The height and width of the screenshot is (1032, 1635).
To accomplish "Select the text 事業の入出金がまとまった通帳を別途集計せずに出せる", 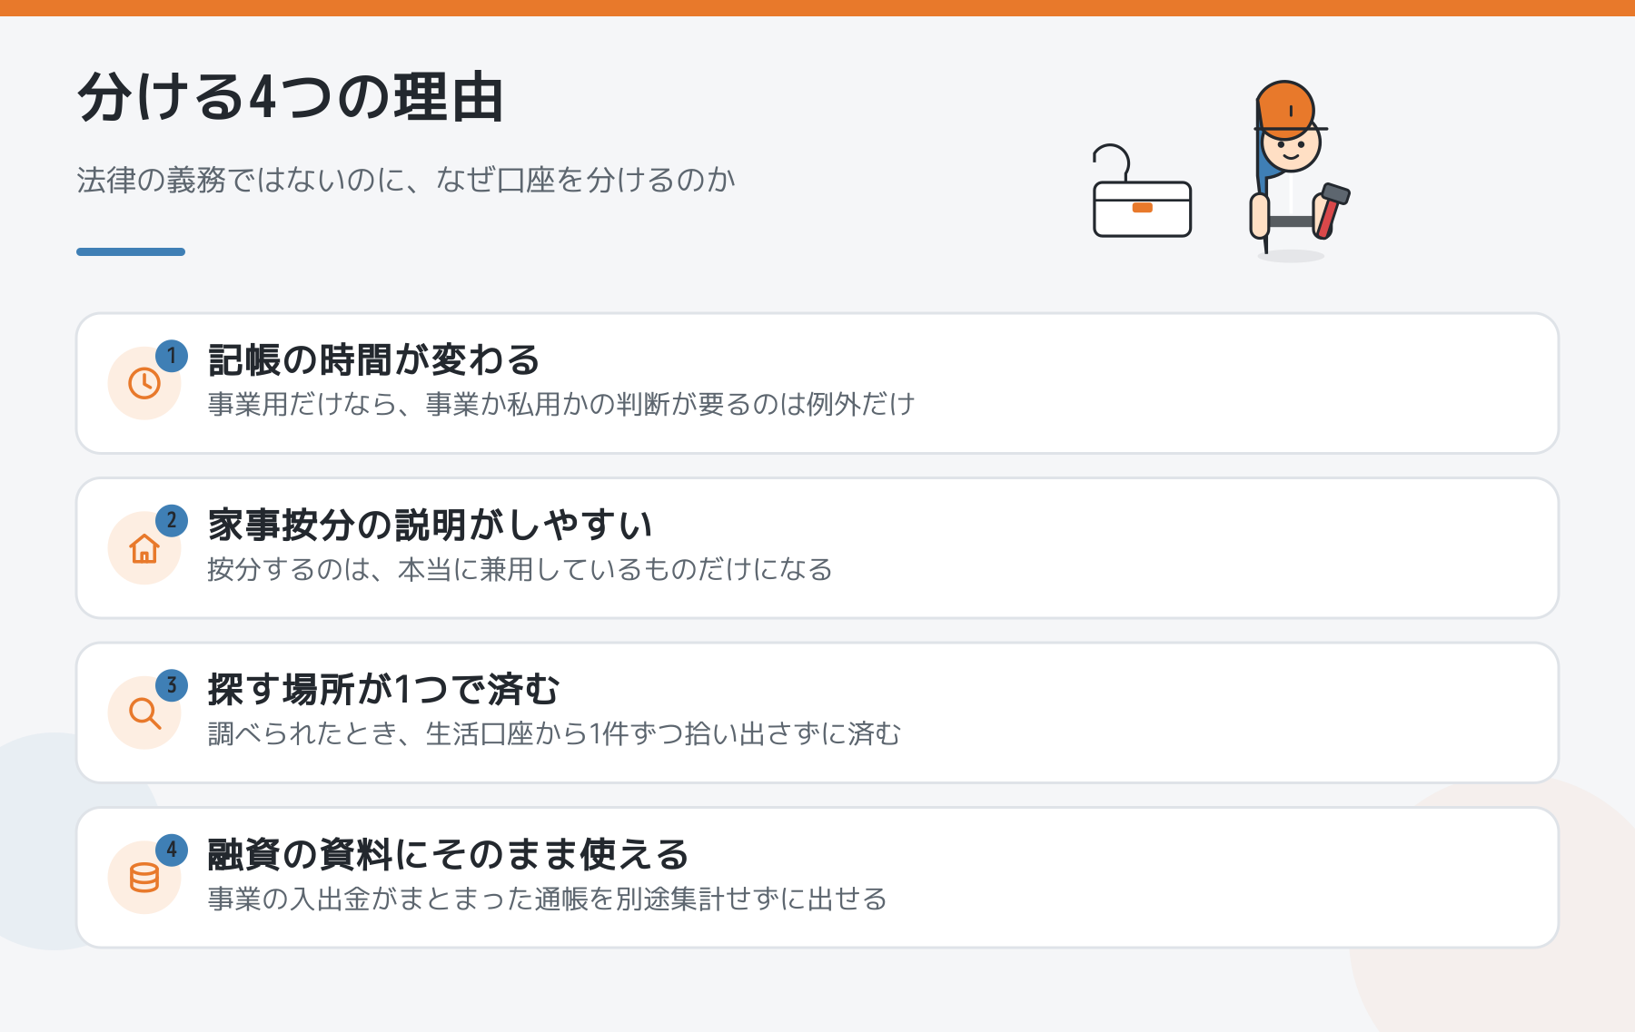I will tap(548, 899).
